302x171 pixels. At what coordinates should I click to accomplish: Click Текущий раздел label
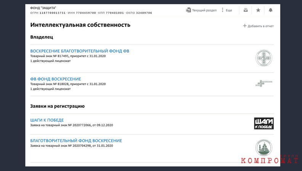204,10
